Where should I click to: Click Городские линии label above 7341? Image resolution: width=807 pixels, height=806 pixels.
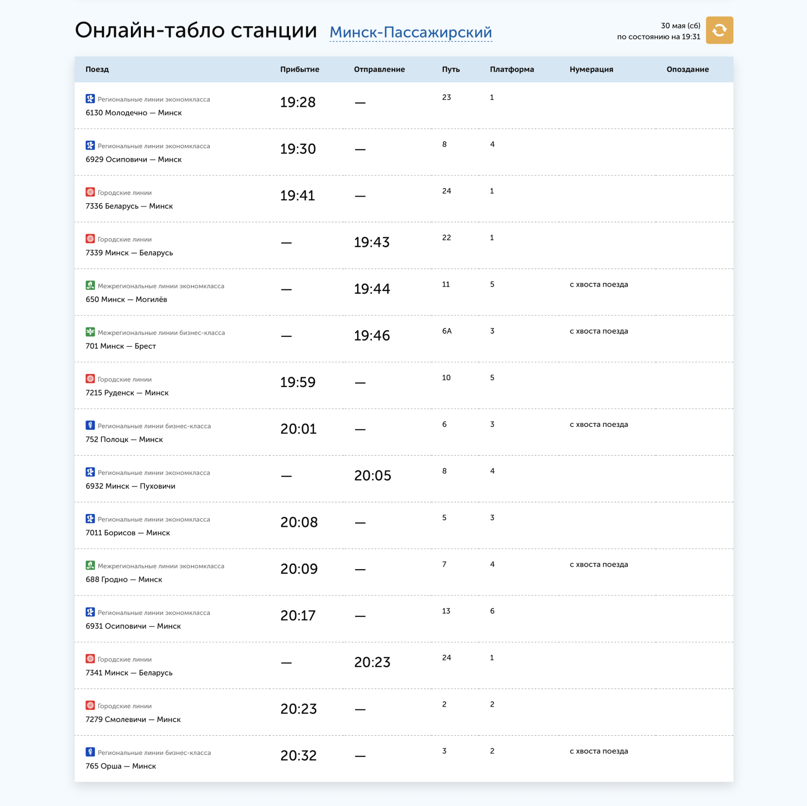tap(124, 660)
